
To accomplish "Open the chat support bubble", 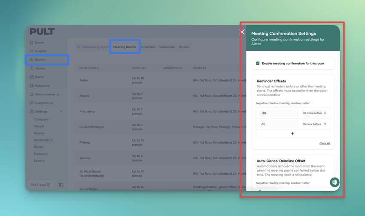I will 334,182.
